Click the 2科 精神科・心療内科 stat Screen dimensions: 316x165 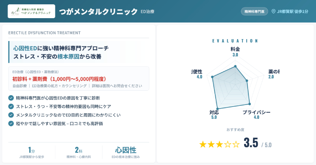(79, 152)
